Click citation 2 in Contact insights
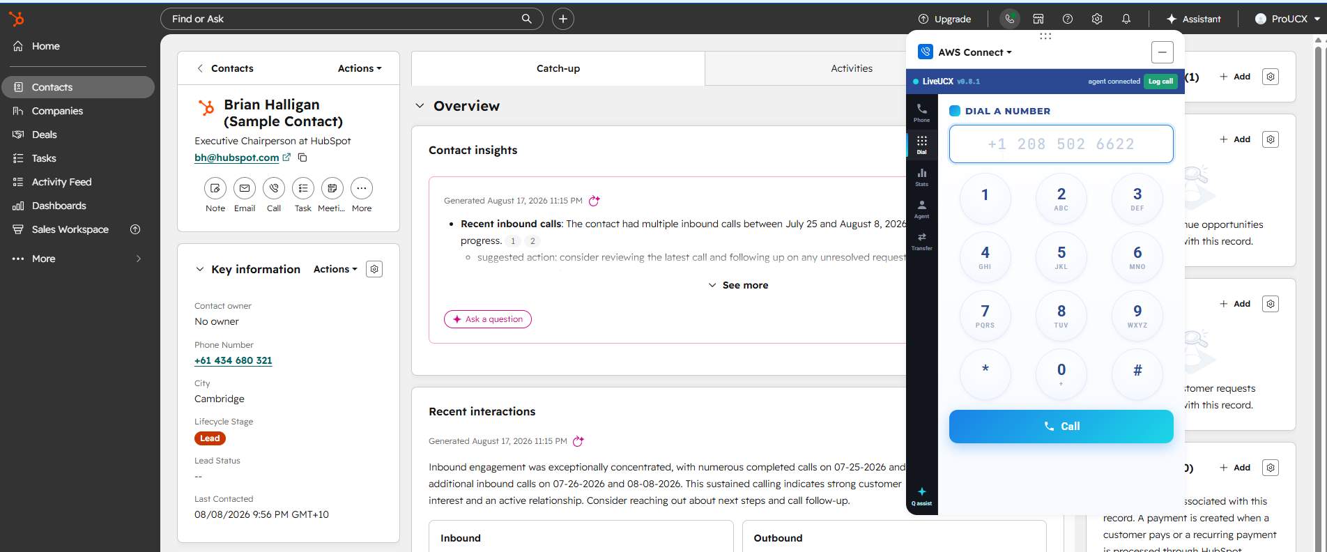1327x552 pixels. [532, 241]
